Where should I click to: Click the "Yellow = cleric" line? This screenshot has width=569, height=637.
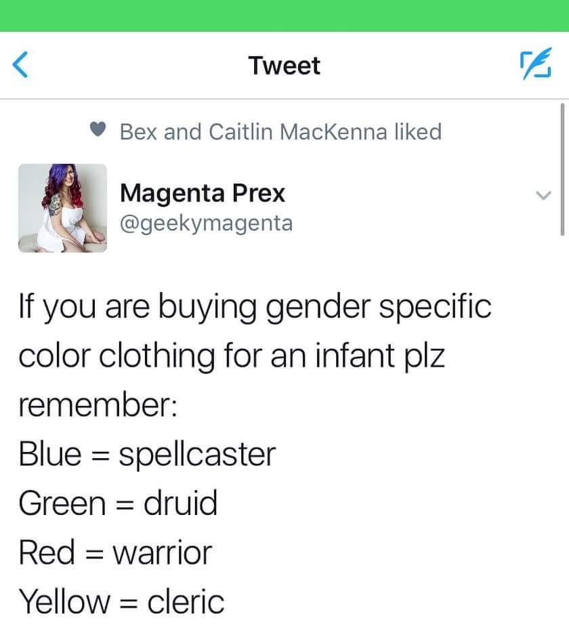121,600
